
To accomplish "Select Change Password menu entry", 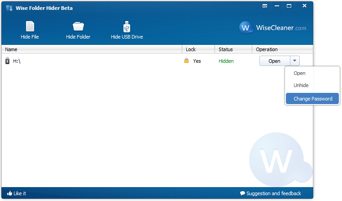I will click(x=312, y=99).
